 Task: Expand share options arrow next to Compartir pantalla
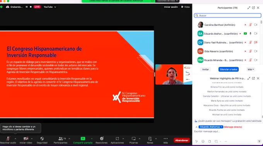coord(92,139)
